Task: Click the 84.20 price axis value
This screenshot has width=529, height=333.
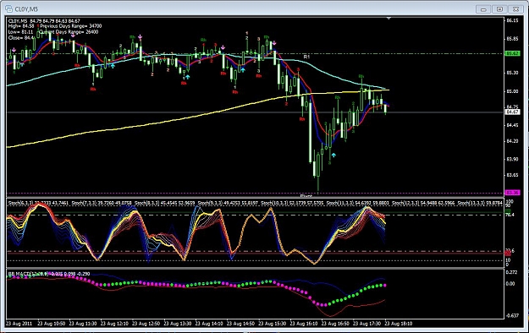Action: [512, 141]
